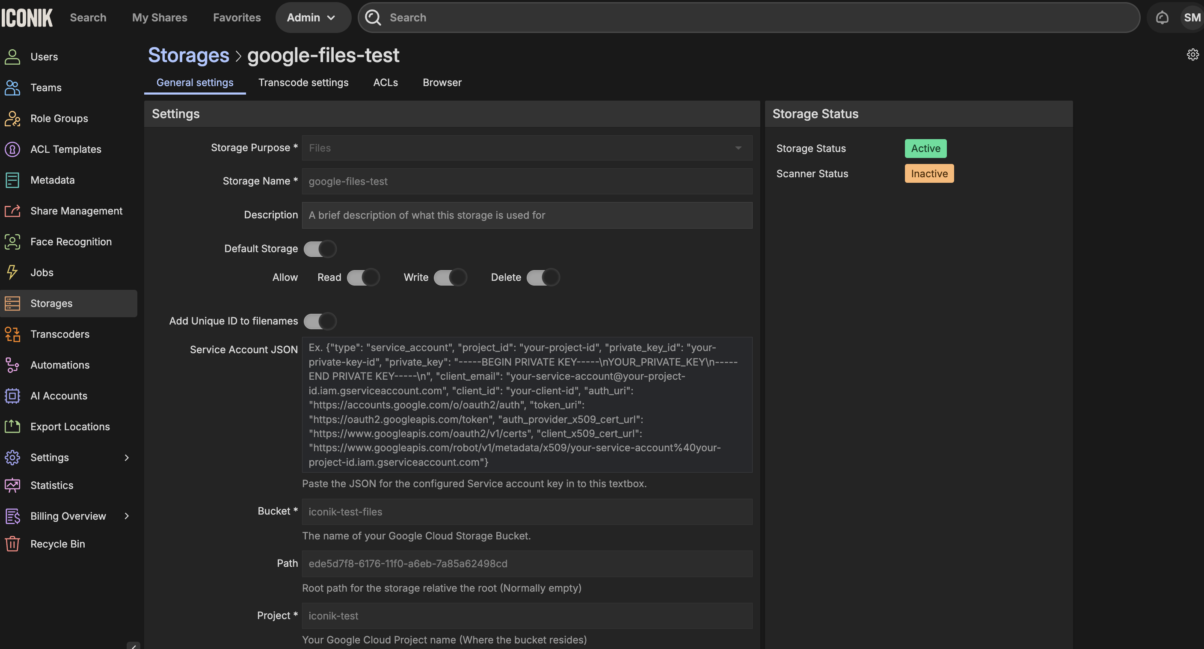This screenshot has height=649, width=1204.
Task: Click the Export Locations icon
Action: (12, 426)
